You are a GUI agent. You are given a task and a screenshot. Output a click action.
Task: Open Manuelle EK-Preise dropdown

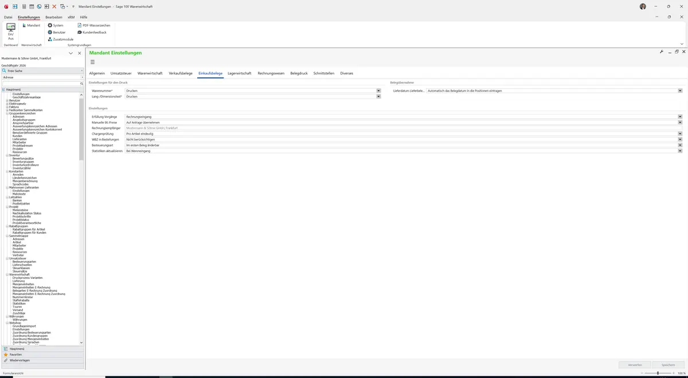pyautogui.click(x=680, y=122)
